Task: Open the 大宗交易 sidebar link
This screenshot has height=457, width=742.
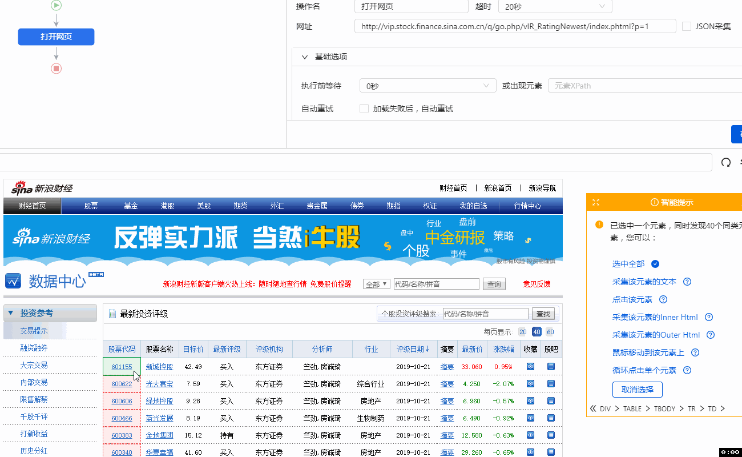Action: [34, 365]
